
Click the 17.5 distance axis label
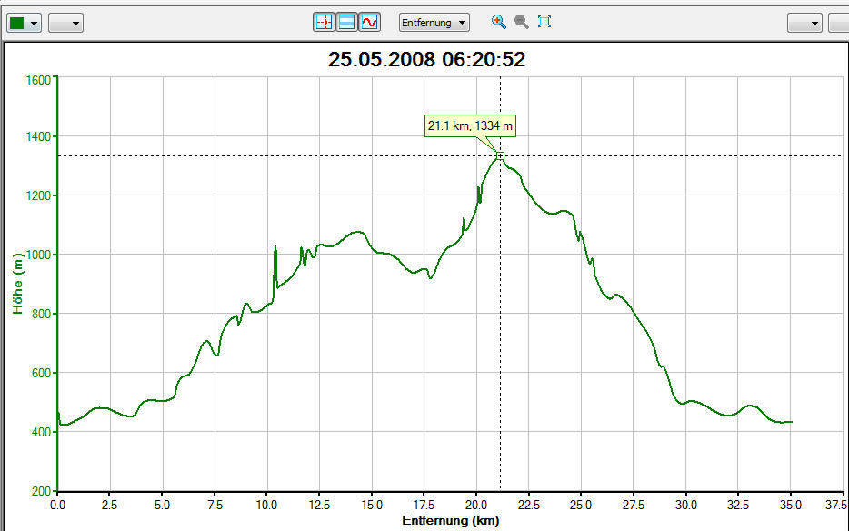point(424,505)
